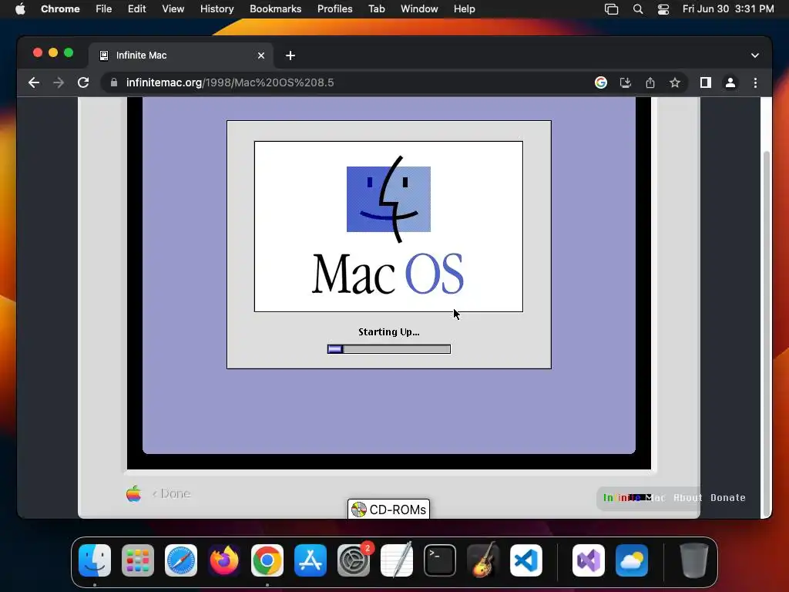The image size is (789, 592).
Task: Bookmark this page with the star icon
Action: click(675, 82)
